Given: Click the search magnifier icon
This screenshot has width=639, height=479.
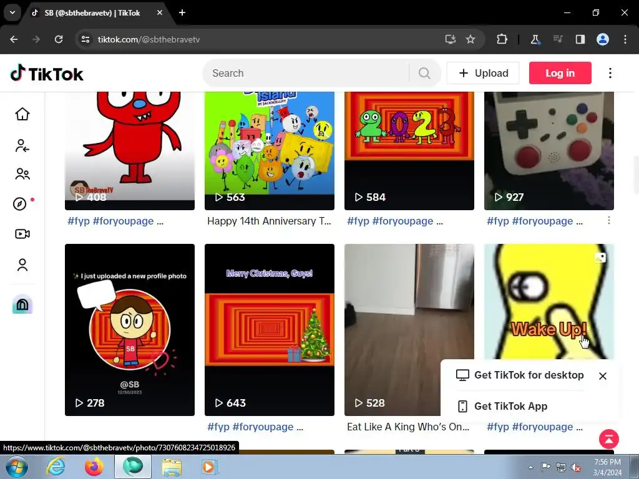Looking at the screenshot, I should [x=424, y=74].
